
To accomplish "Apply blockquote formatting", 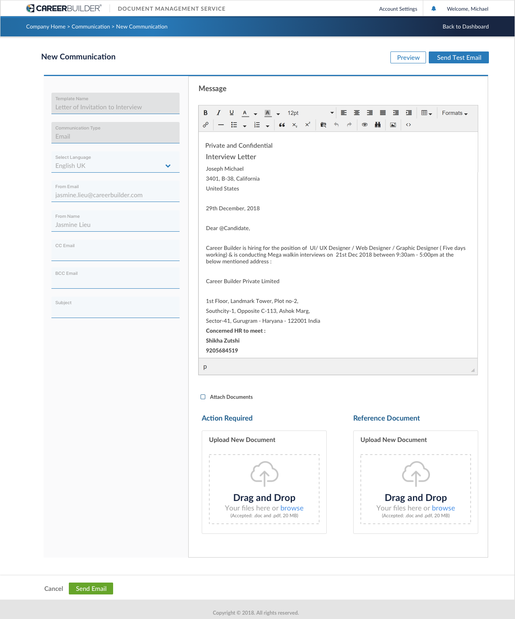I will [282, 125].
